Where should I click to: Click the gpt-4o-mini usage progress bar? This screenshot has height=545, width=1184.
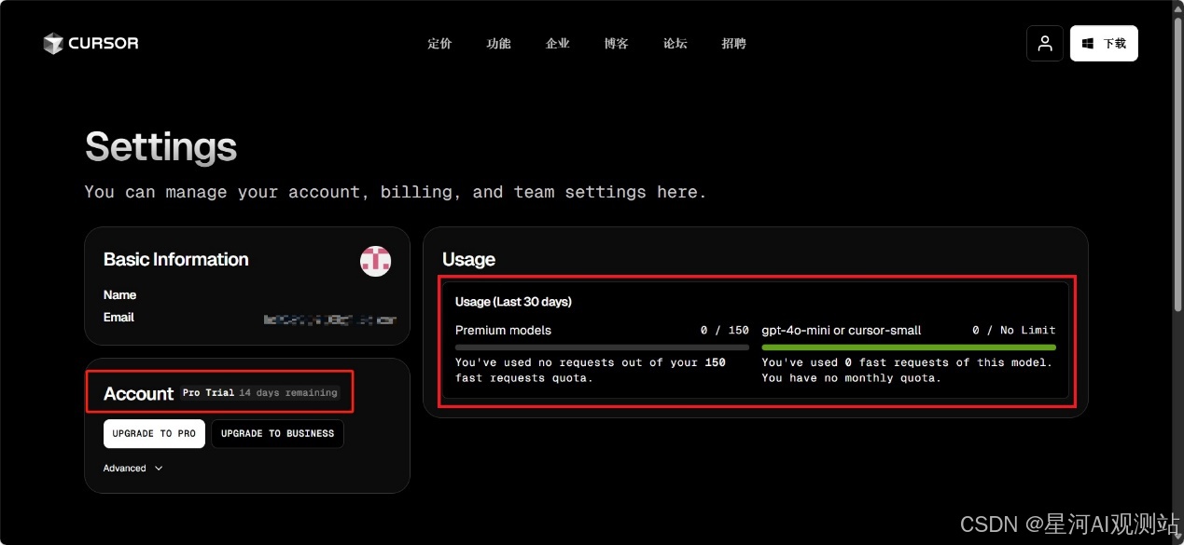909,347
